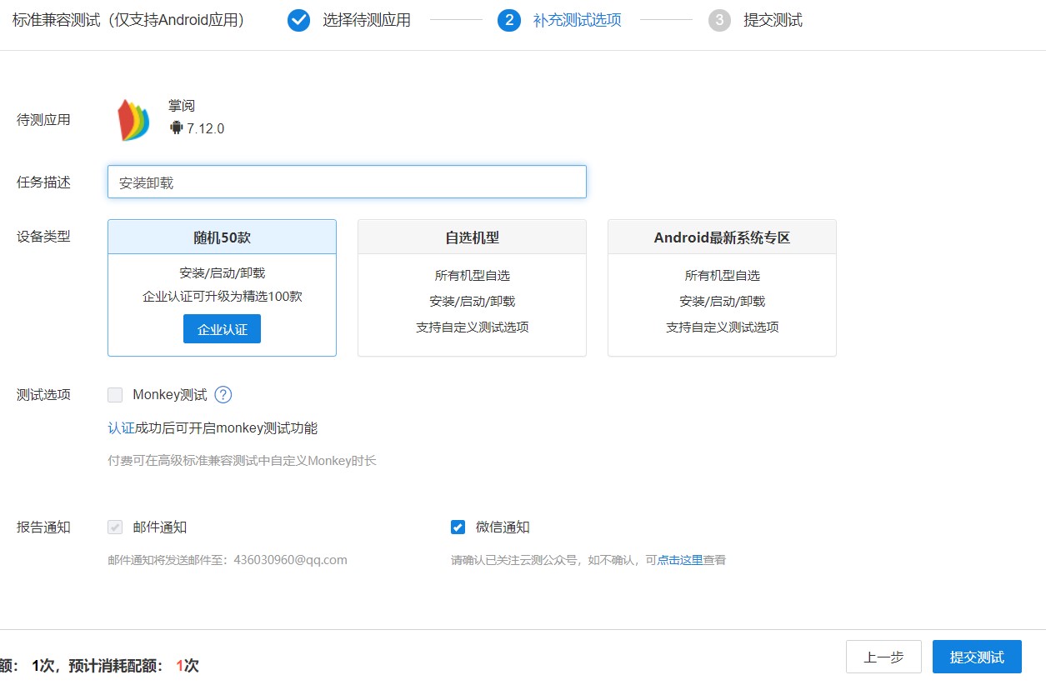Click the 邮件通知 label text

(x=159, y=527)
